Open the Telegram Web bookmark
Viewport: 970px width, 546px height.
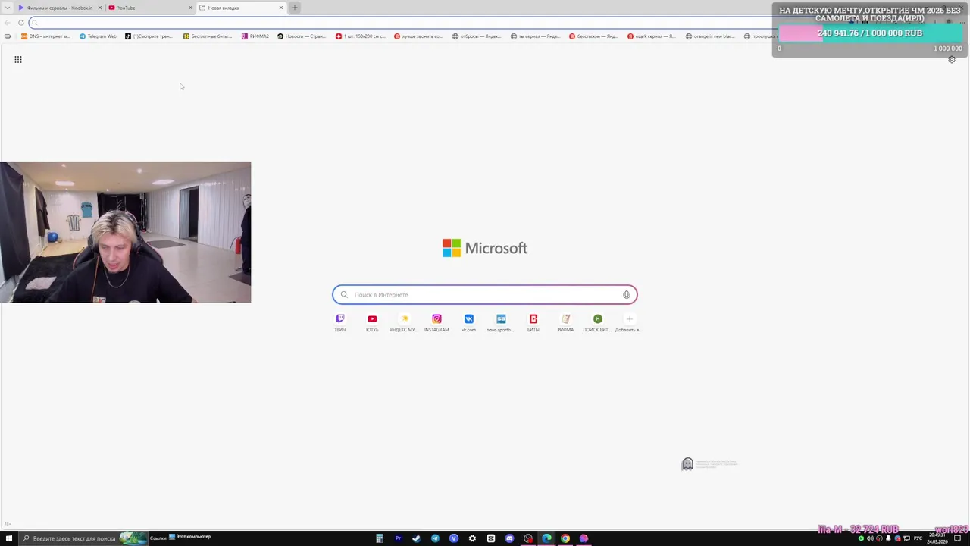pyautogui.click(x=99, y=36)
